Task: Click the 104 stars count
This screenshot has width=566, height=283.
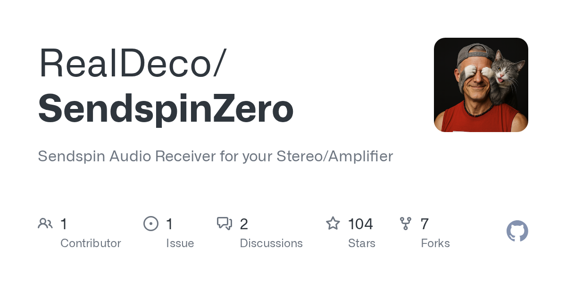Action: [360, 224]
